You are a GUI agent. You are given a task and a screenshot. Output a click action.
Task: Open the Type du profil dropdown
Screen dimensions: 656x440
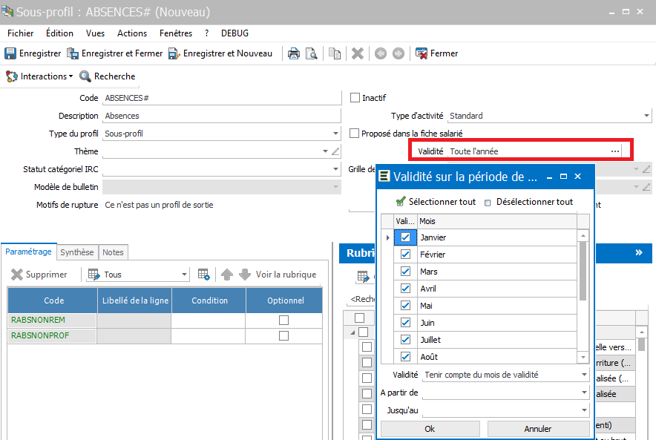click(335, 134)
